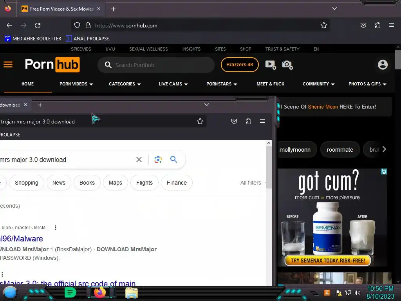Select the Finance filter chip
Image resolution: width=401 pixels, height=301 pixels.
[x=177, y=183]
